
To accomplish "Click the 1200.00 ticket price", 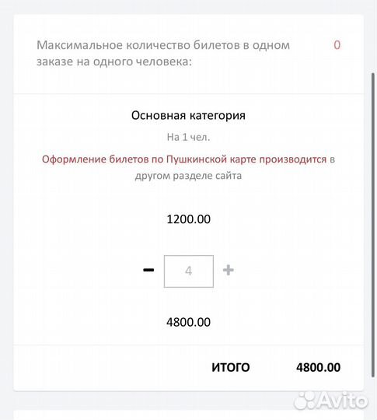I will pos(188,219).
